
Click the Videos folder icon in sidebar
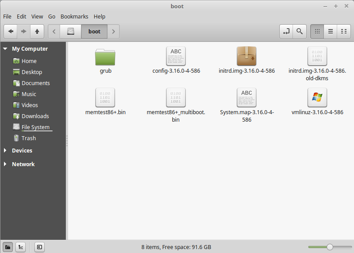[x=16, y=105]
